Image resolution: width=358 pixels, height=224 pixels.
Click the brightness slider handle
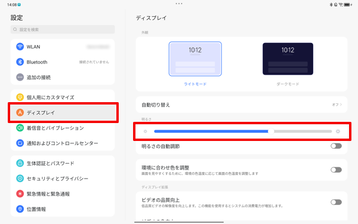click(x=271, y=131)
